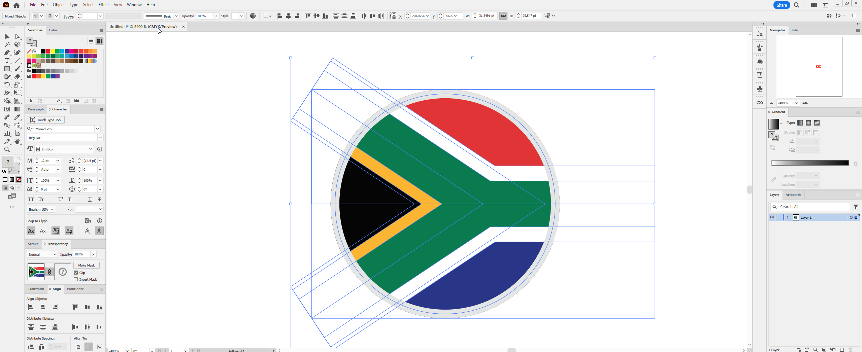Screen dimensions: 862x352
Task: Switch to the Pathfinder tab
Action: [75, 289]
